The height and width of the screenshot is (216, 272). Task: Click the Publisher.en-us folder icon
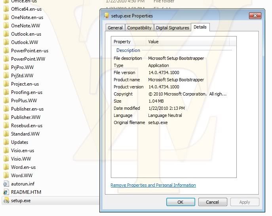6,109
